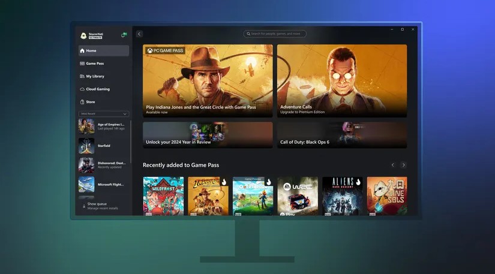
Task: Open Unlock your 2024 Year in Review
Action: [x=208, y=135]
